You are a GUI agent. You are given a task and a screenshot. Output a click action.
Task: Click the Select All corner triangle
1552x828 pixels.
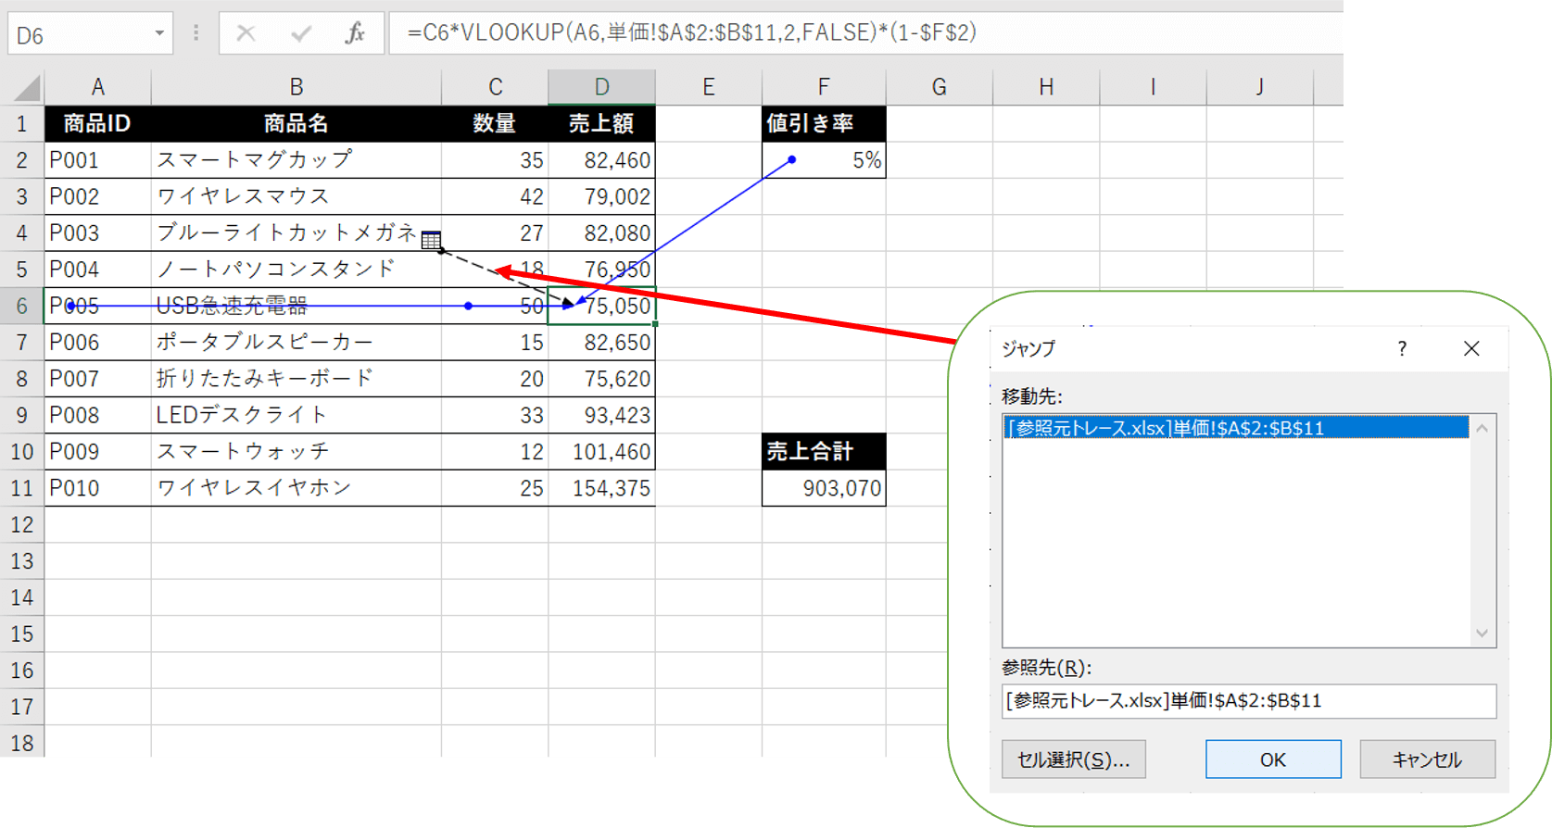coord(27,88)
